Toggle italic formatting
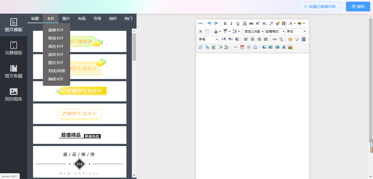 pos(232,23)
